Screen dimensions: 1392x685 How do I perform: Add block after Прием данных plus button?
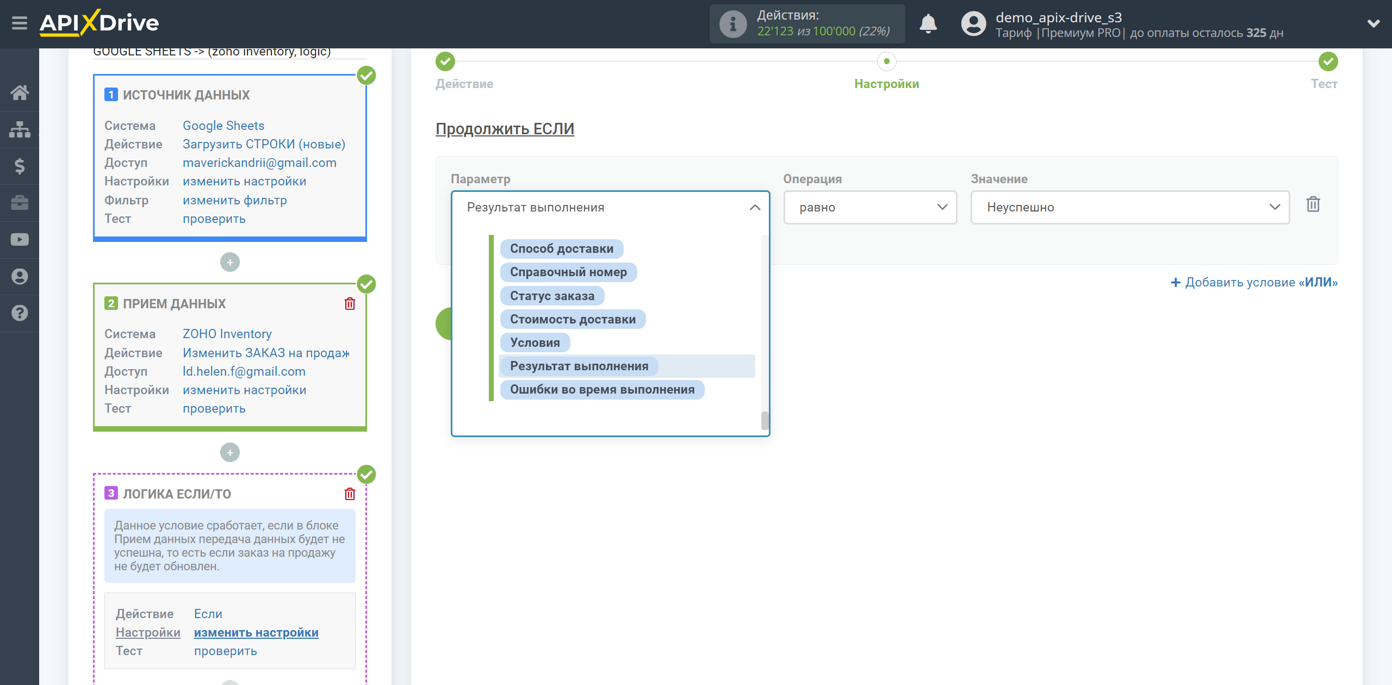click(x=230, y=452)
